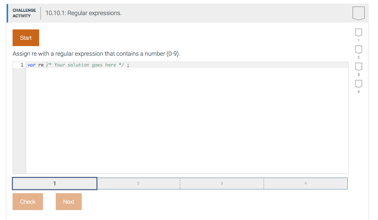Jump to part 3 segment
This screenshot has width=378, height=220.
(222, 183)
